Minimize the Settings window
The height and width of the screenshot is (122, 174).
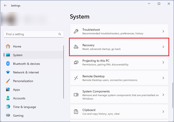(149, 4)
